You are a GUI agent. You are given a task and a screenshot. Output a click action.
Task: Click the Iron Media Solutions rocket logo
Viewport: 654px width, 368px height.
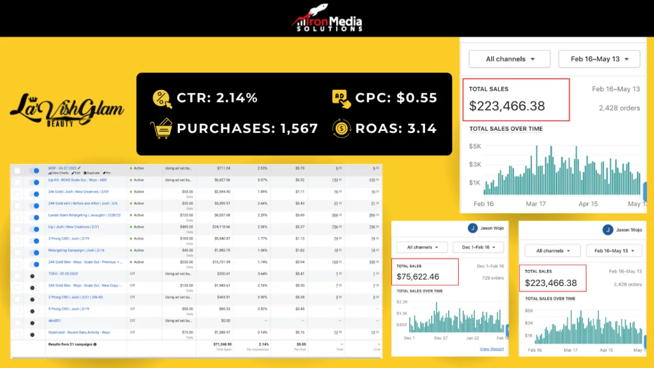(327, 19)
